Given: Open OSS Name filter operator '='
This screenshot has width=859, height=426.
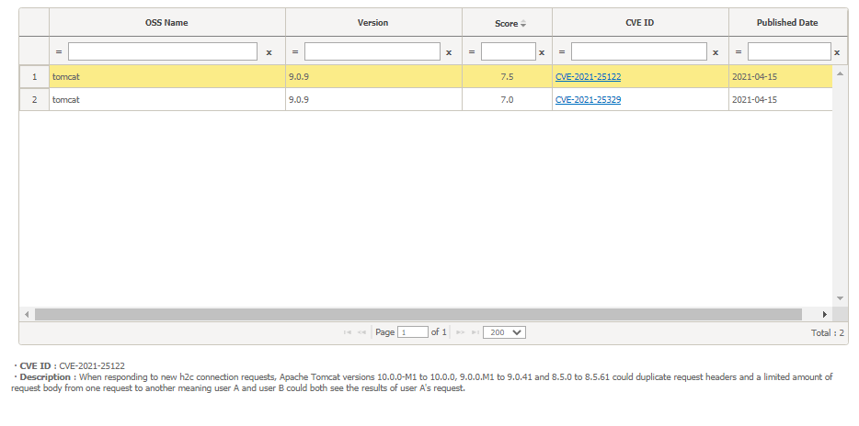Looking at the screenshot, I should pyautogui.click(x=59, y=52).
